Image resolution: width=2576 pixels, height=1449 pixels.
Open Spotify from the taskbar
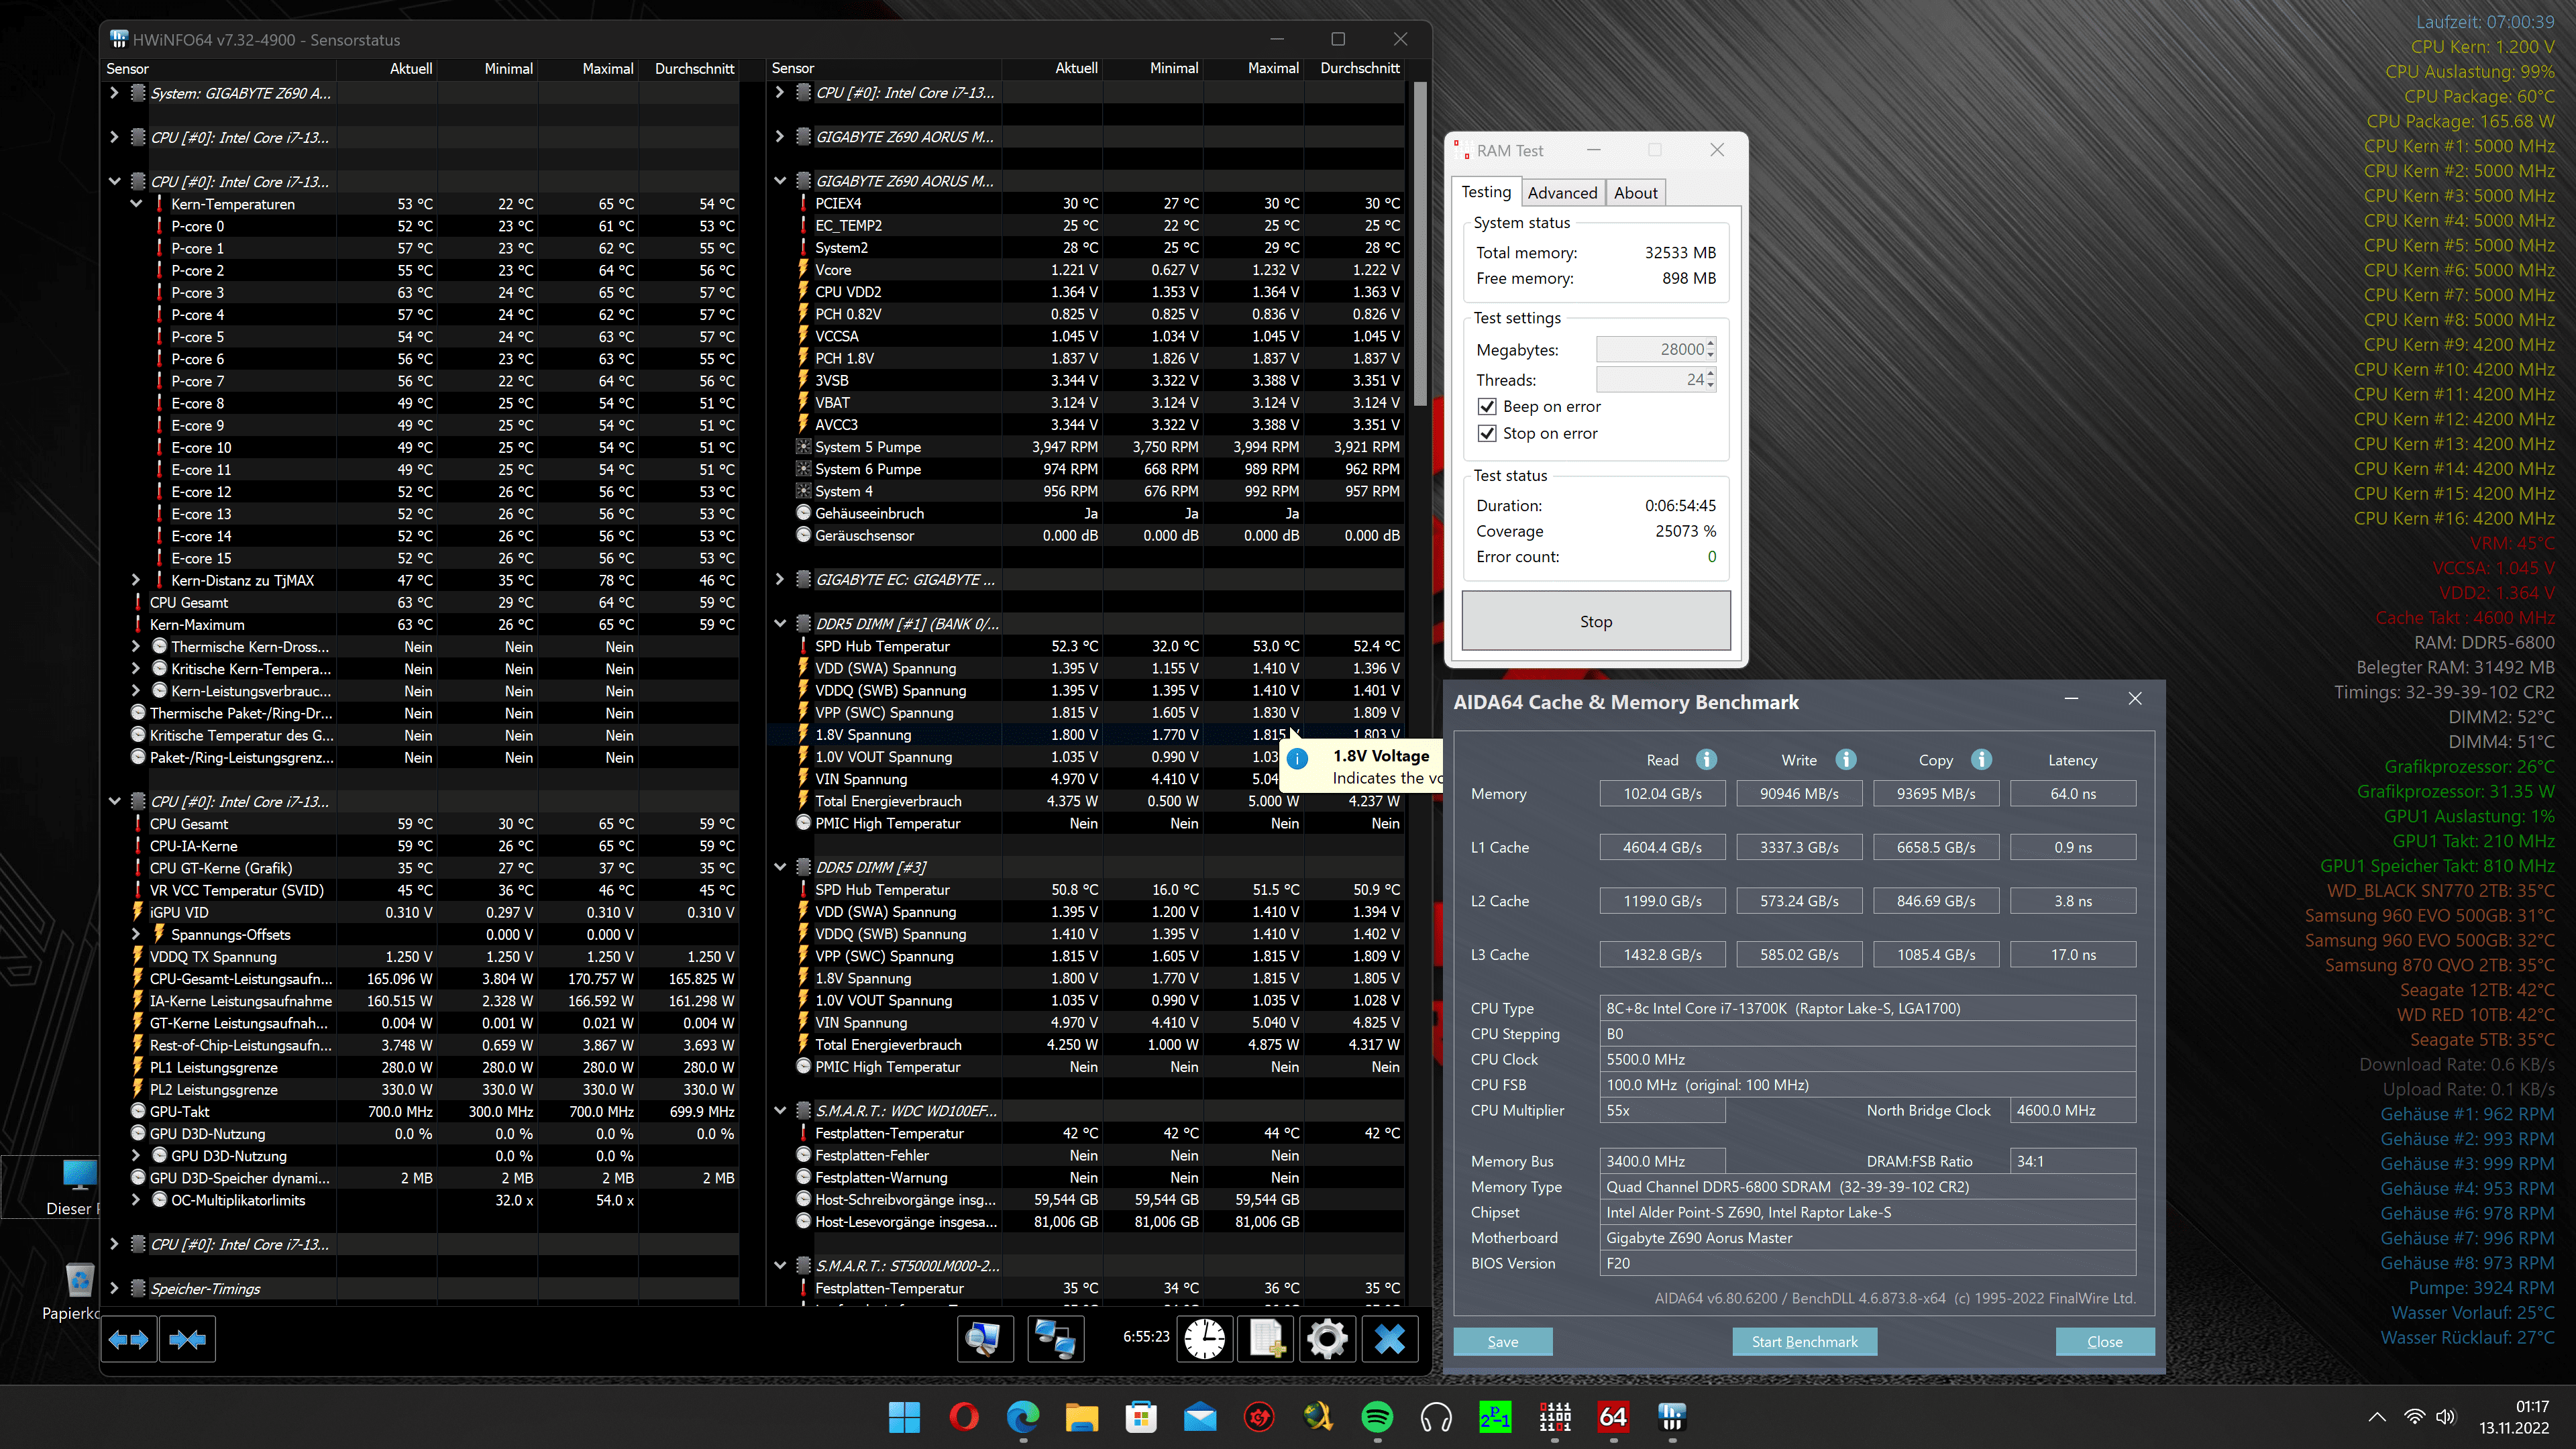click(1377, 1417)
